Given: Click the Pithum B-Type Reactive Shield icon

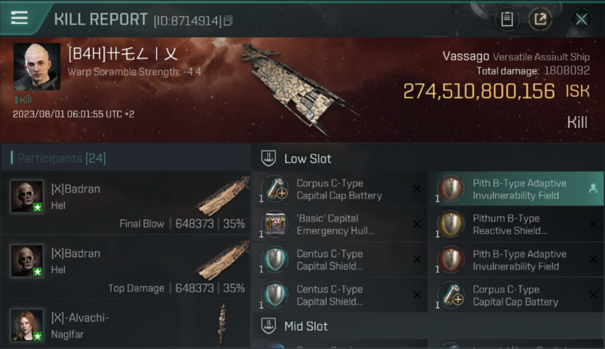Looking at the screenshot, I should (x=451, y=224).
